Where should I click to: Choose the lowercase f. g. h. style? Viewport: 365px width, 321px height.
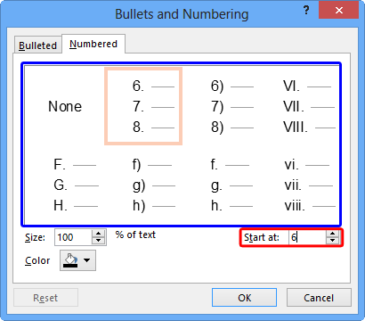(x=231, y=185)
